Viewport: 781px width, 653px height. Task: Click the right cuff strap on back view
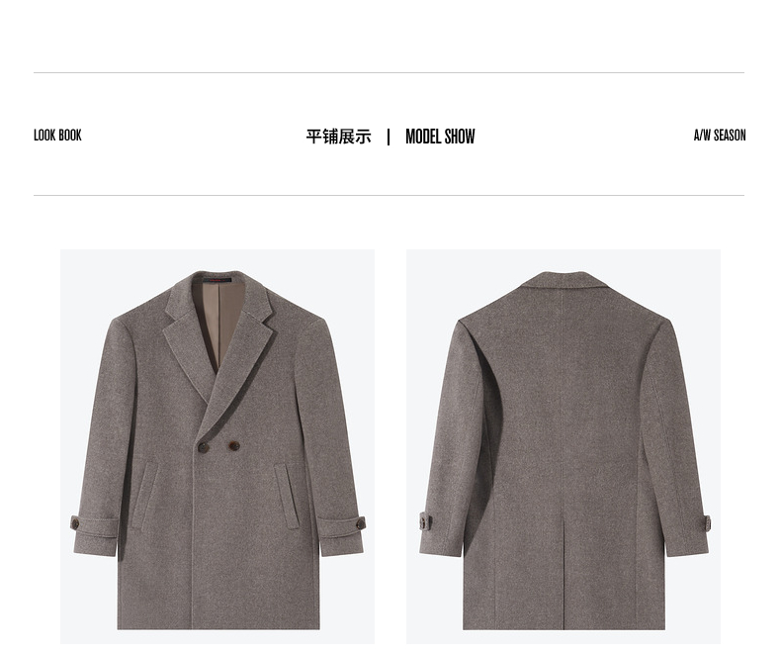tap(705, 524)
